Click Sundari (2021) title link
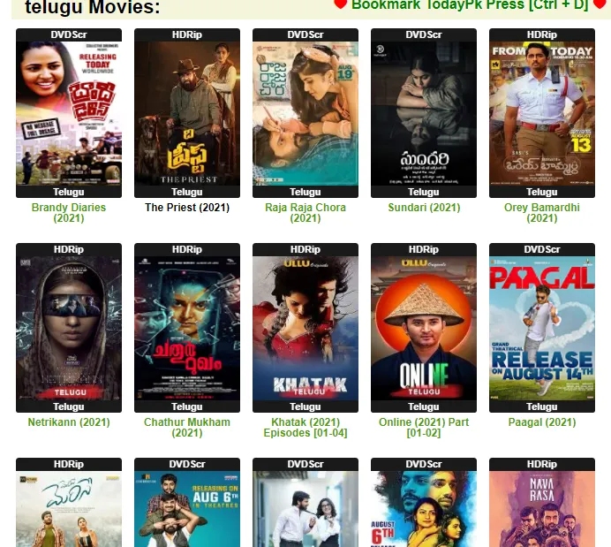The image size is (611, 547). pyautogui.click(x=424, y=208)
